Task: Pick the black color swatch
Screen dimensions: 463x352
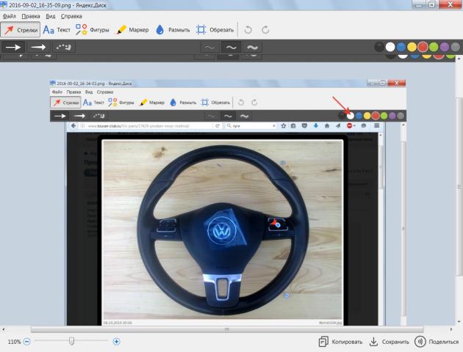Action: tap(379, 47)
